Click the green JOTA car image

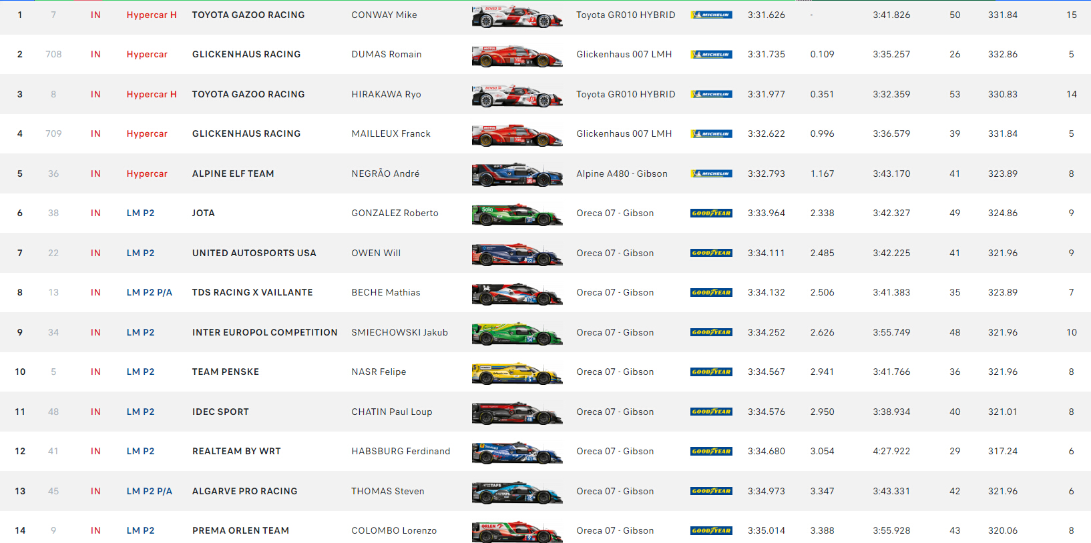(517, 214)
